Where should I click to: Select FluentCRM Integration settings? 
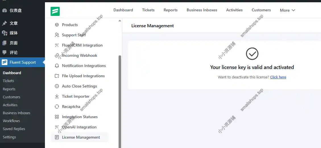point(80,45)
